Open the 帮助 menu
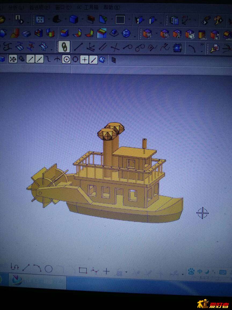 coord(111,8)
